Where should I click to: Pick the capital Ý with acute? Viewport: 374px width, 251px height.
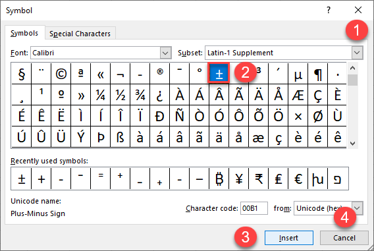pos(81,137)
